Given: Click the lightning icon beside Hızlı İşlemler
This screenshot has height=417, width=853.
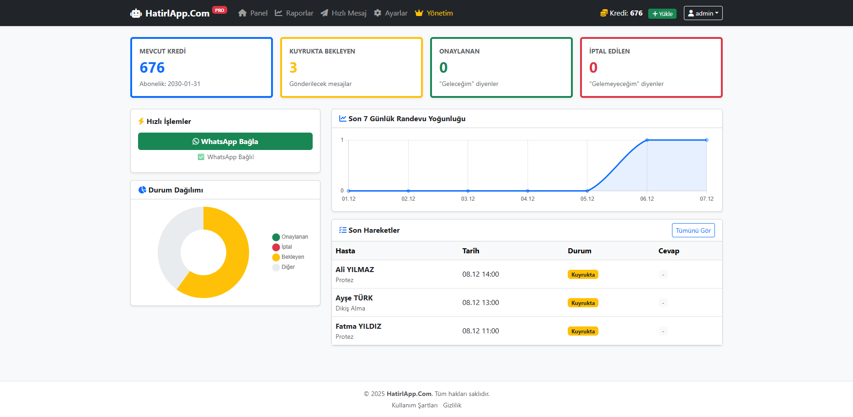Looking at the screenshot, I should click(x=141, y=121).
